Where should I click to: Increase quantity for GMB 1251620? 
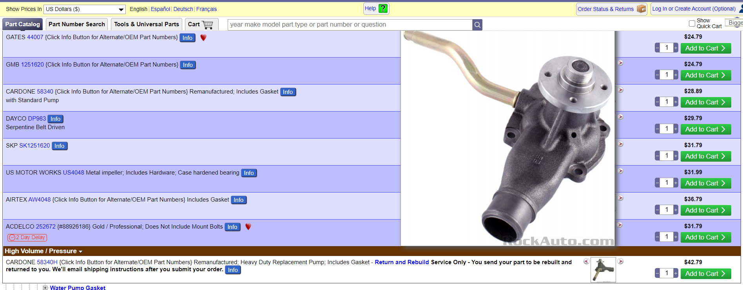click(676, 75)
